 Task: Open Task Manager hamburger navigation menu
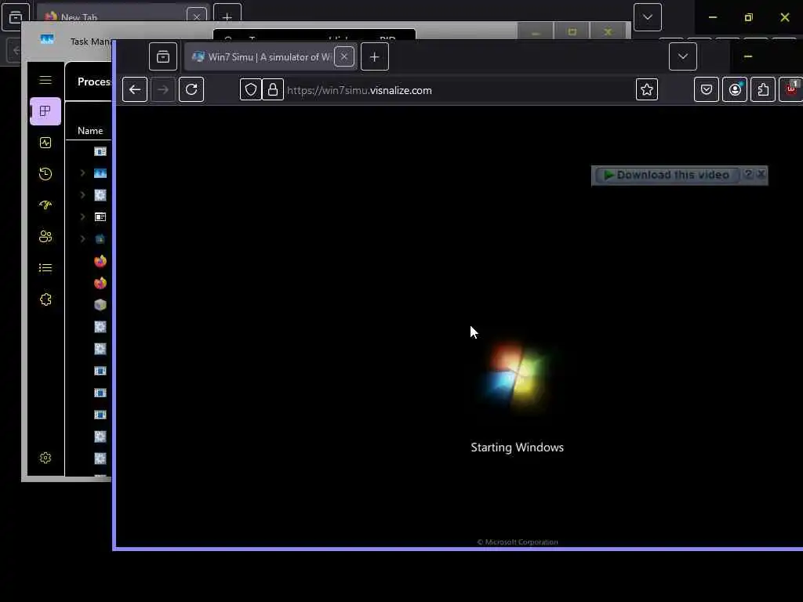pos(45,80)
